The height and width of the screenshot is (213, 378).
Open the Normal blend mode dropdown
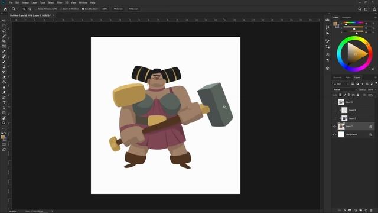click(344, 89)
